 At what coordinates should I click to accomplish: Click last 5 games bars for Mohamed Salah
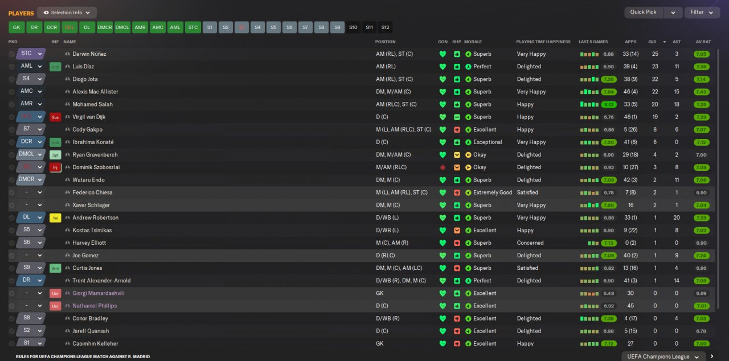589,104
